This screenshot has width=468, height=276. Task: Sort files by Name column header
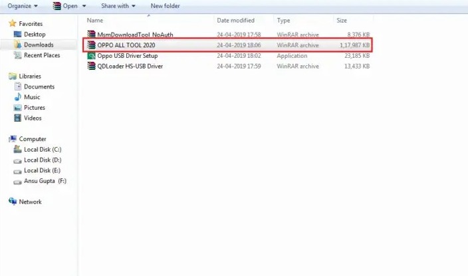[x=95, y=21]
